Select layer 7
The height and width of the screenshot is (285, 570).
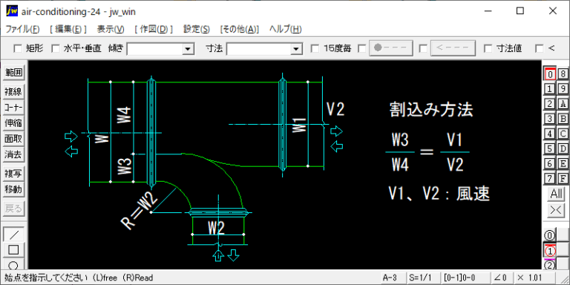pos(550,178)
